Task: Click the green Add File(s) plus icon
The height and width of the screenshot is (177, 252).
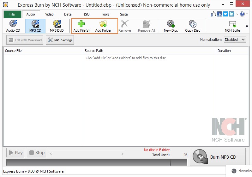Action: click(81, 24)
